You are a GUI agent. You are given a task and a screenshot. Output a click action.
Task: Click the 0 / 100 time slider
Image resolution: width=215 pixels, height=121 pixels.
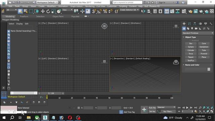[x=51, y=93]
